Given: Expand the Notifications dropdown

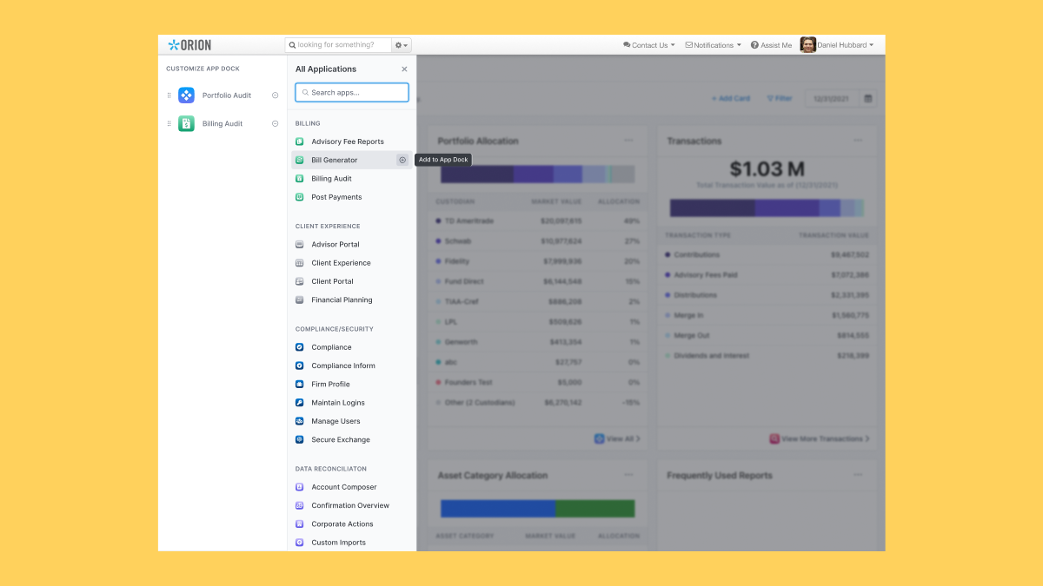Looking at the screenshot, I should tap(714, 45).
